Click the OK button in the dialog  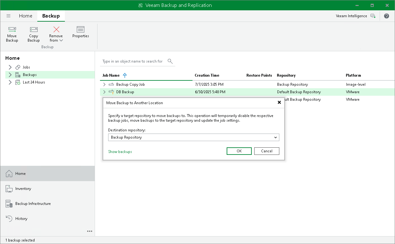(x=239, y=151)
